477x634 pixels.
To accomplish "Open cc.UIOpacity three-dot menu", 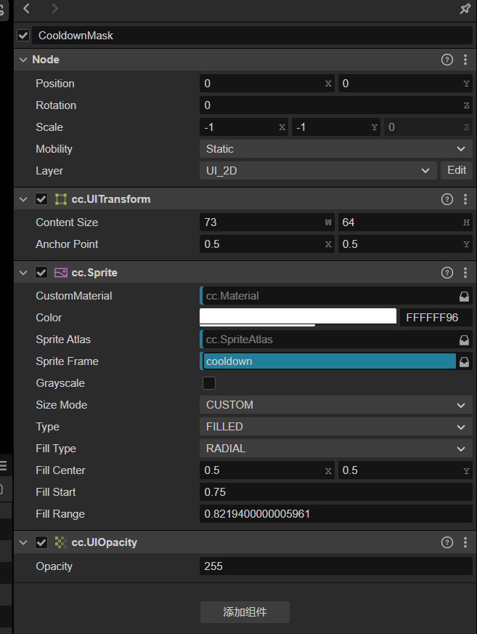I will [465, 542].
